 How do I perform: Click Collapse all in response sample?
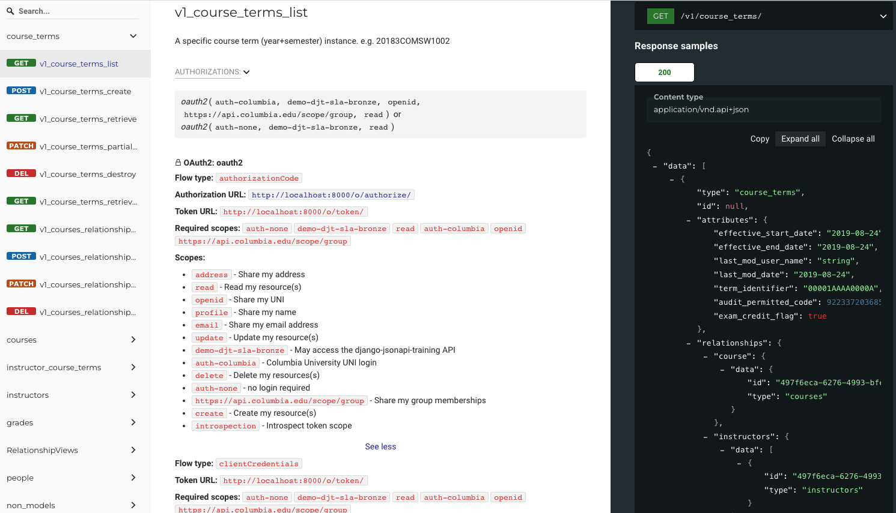point(853,139)
